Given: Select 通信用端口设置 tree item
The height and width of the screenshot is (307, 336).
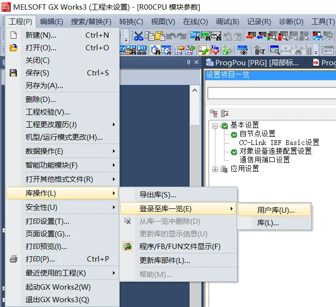Looking at the screenshot, I should (x=265, y=160).
